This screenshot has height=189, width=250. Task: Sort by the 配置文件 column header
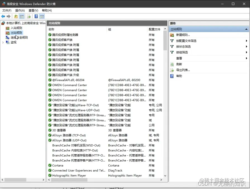click(x=155, y=29)
